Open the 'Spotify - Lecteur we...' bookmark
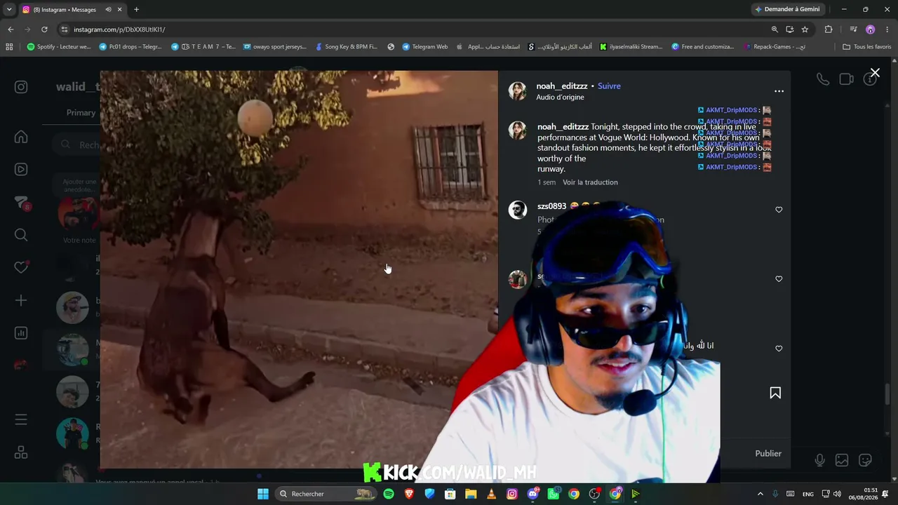This screenshot has height=505, width=898. point(59,47)
